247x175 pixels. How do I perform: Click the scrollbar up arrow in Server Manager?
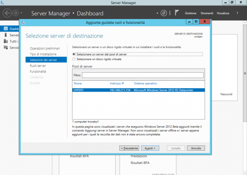point(245,23)
